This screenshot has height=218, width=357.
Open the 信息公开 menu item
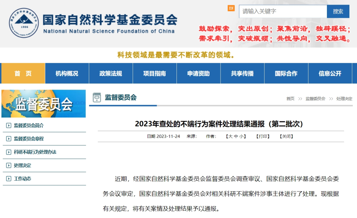[x=330, y=73]
